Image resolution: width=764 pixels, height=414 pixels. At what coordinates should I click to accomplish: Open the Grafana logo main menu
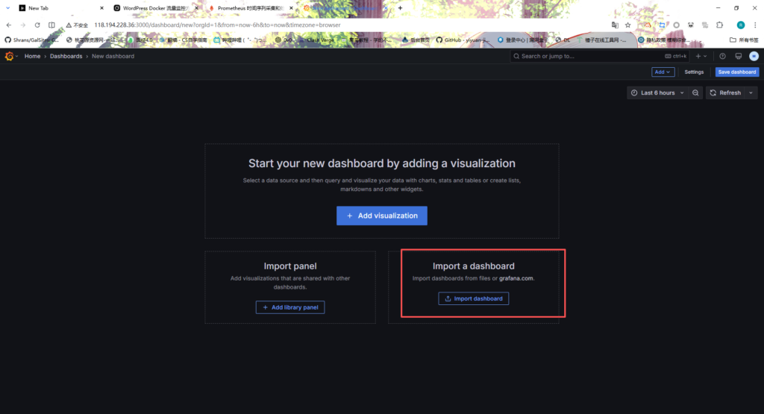pos(10,56)
